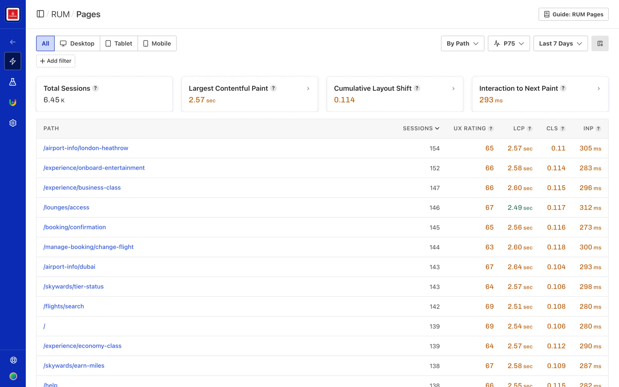Open /flights/search path
This screenshot has width=619, height=387.
coord(64,306)
